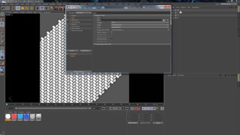This screenshot has height=135, width=240.
Task: Click the tag icon in Object Manager first row
Action: point(181,10)
